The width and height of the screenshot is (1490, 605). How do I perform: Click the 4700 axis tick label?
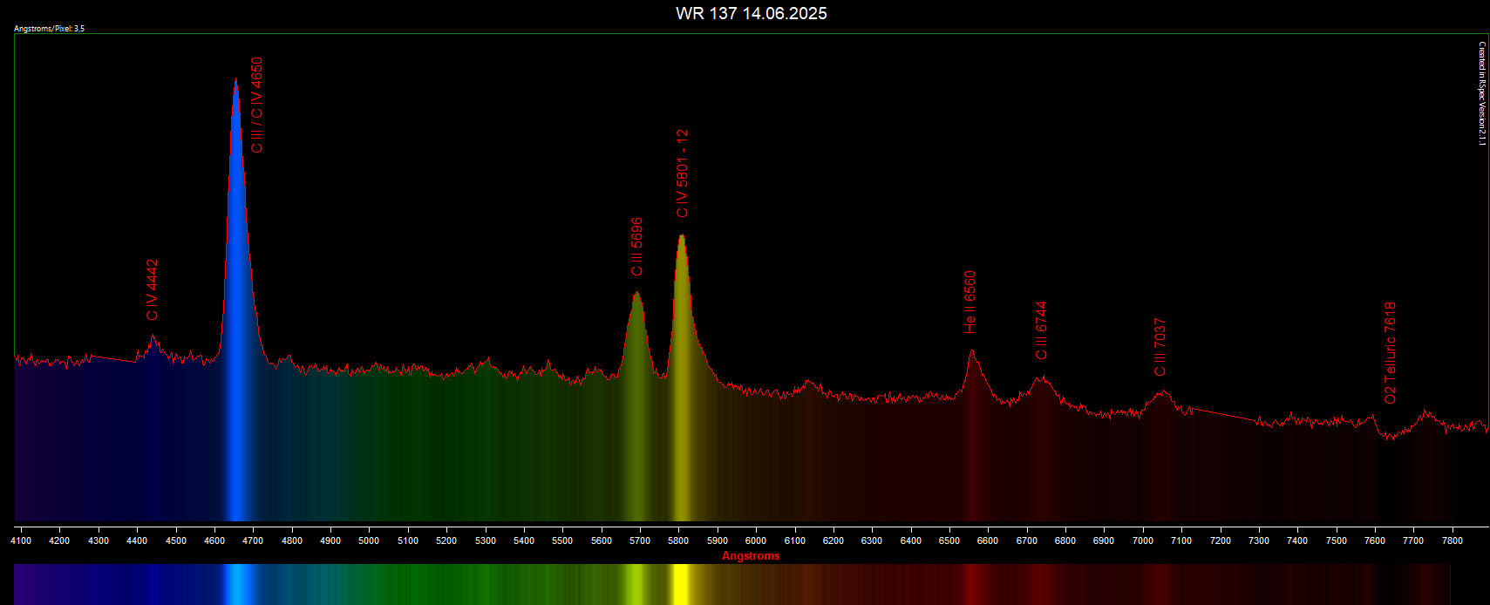pyautogui.click(x=253, y=540)
